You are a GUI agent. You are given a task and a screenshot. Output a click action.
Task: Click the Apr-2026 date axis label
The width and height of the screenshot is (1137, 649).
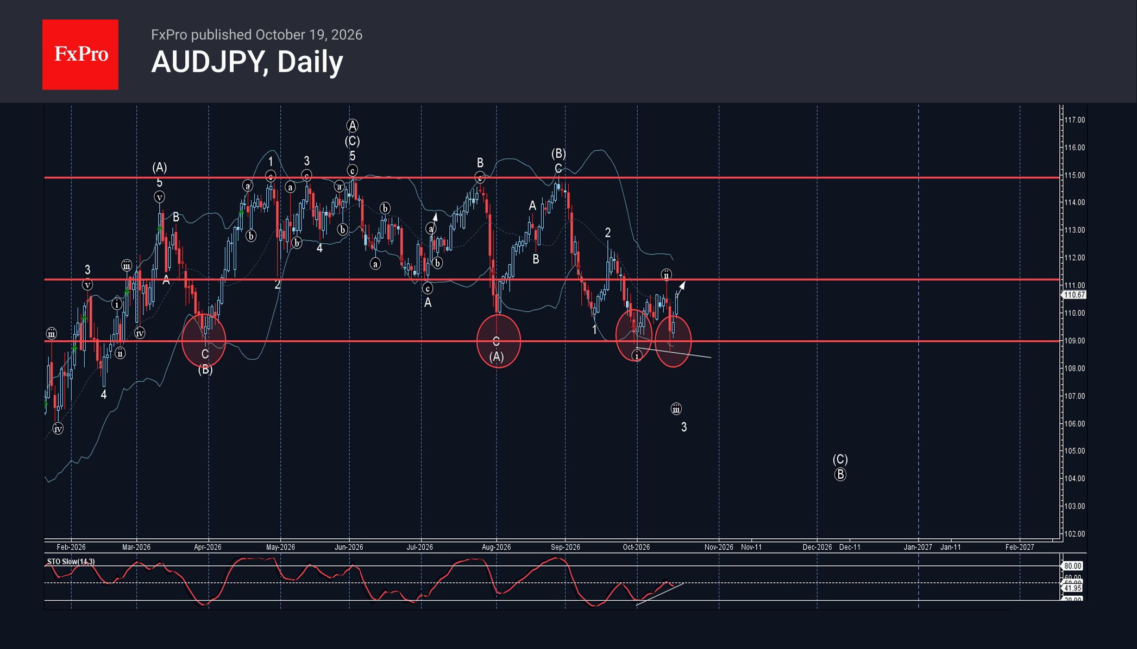(x=208, y=547)
